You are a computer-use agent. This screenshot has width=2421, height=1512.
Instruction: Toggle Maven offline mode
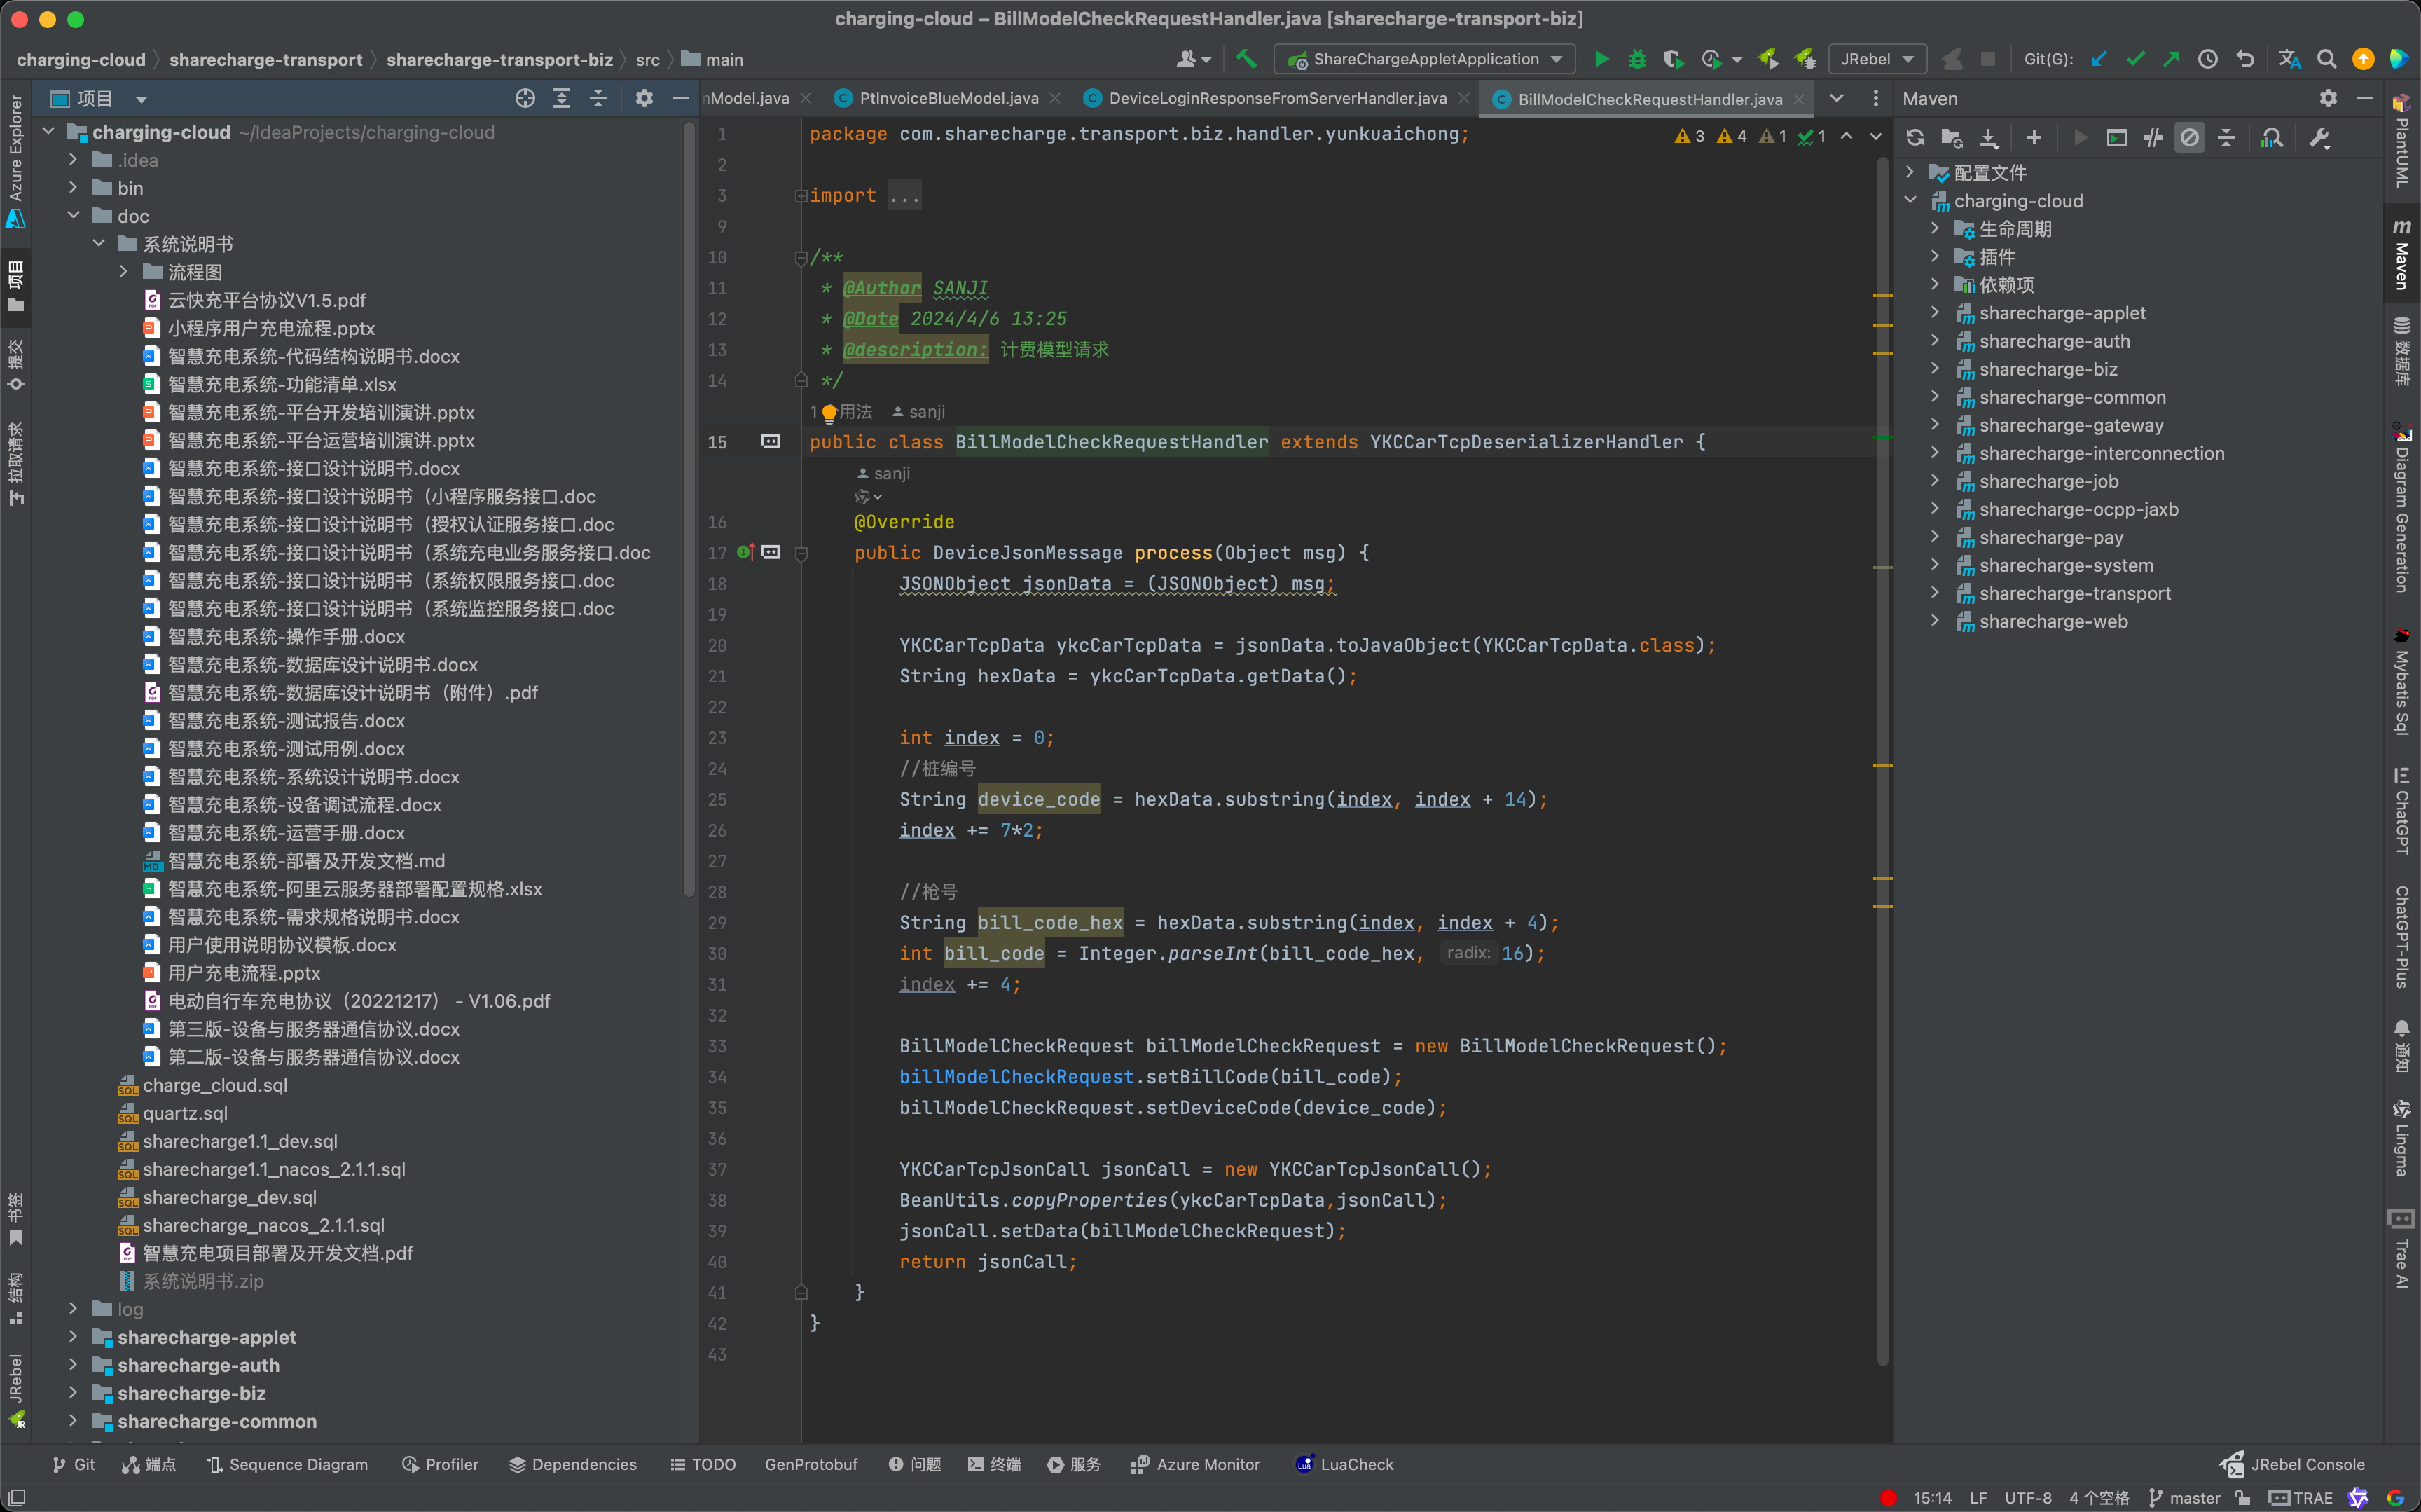2153,138
